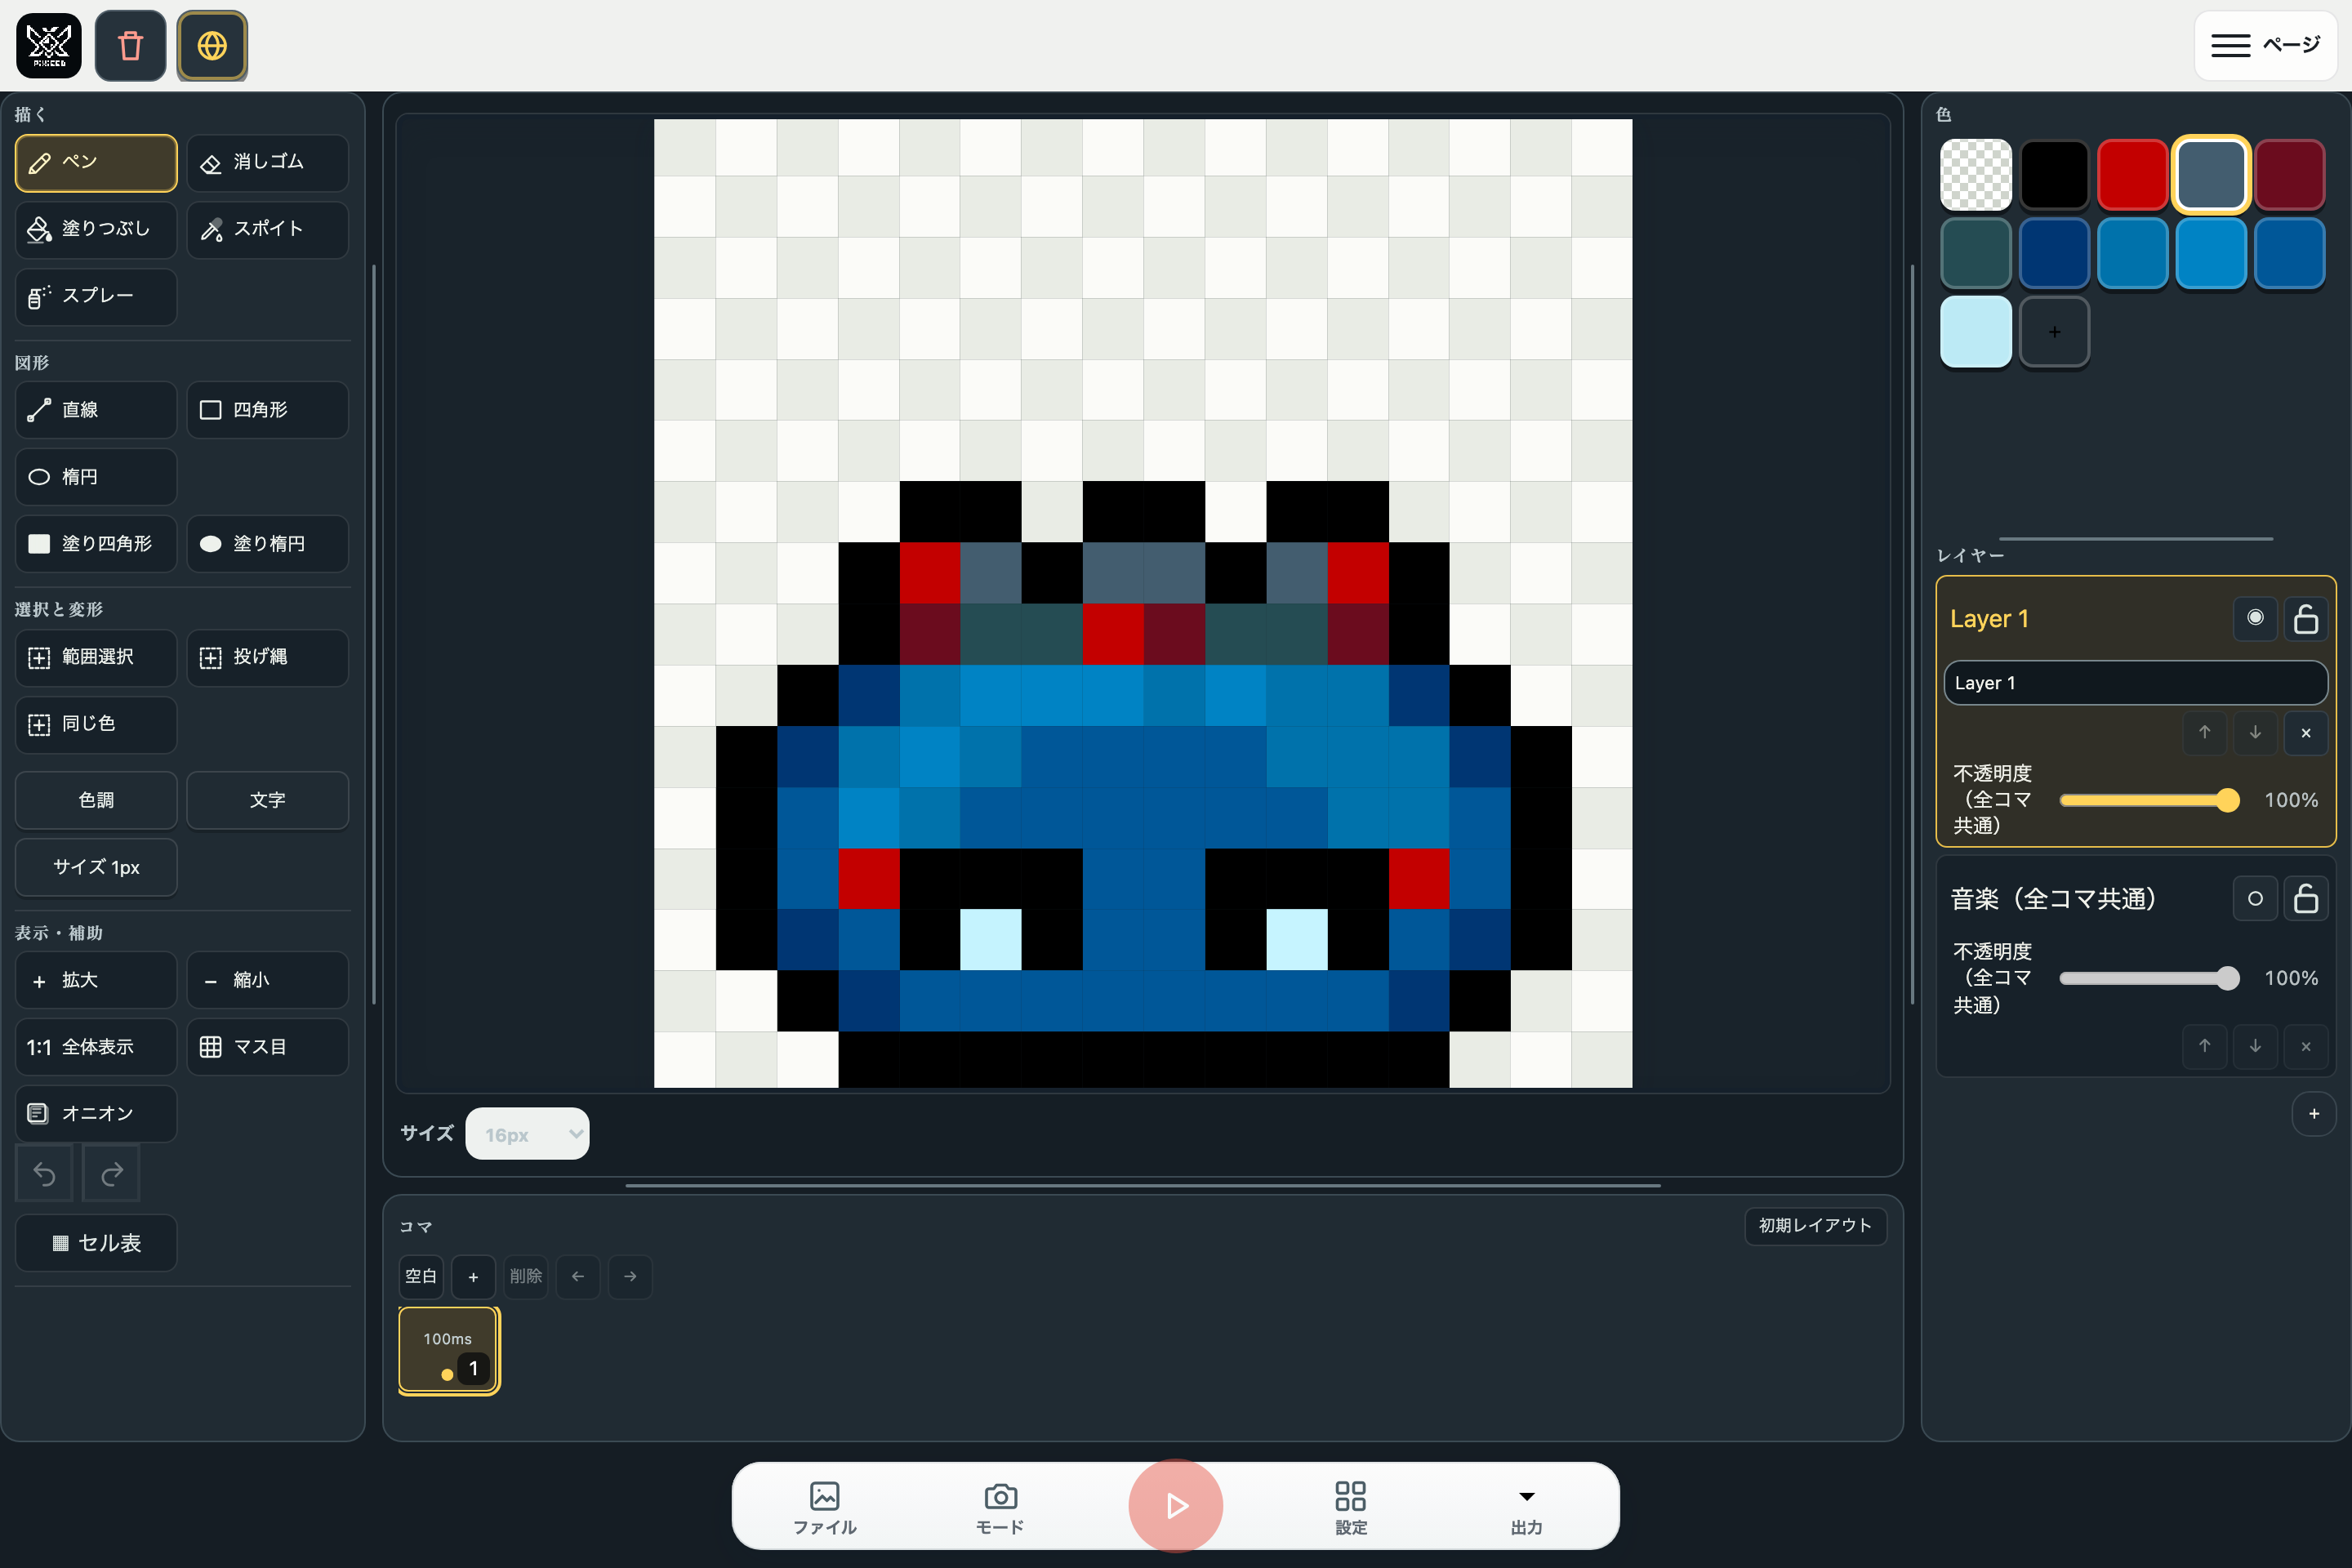This screenshot has width=2352, height=1568.
Task: Click the 初期レイアウト button
Action: pos(1815,1226)
